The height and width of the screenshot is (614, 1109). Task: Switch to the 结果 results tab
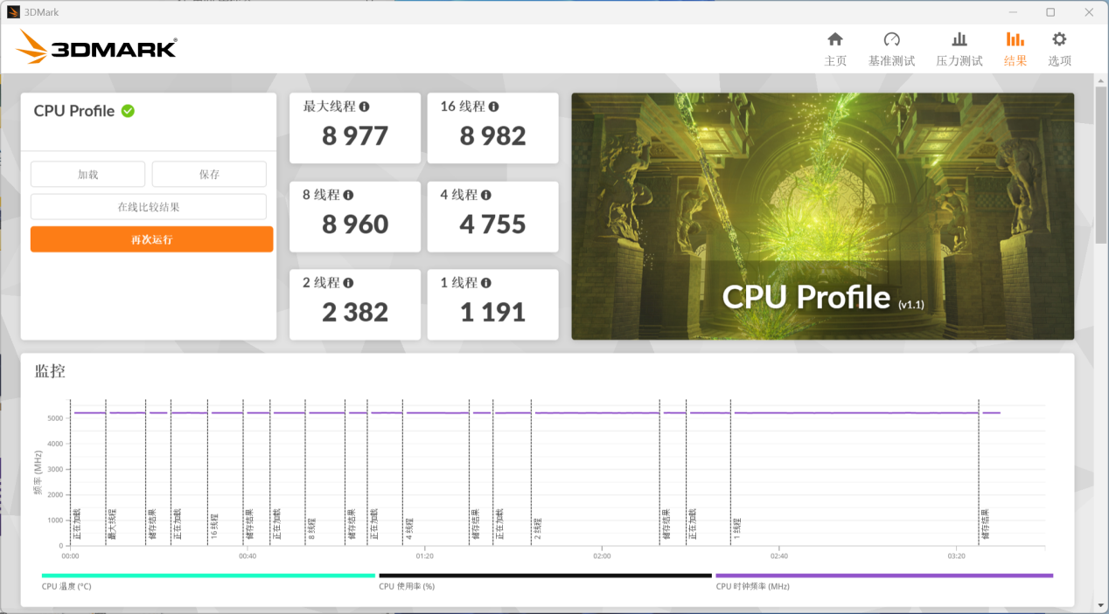pyautogui.click(x=1015, y=49)
